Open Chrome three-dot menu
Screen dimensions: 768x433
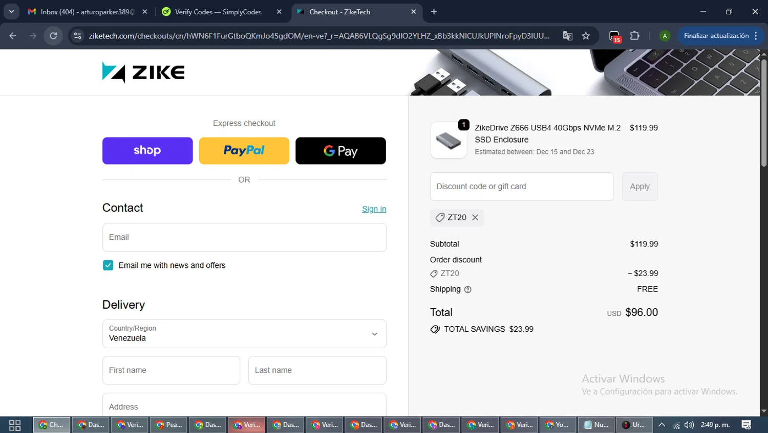[756, 36]
